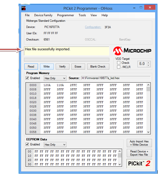The width and height of the screenshot is (158, 174).
Task: Click the Blank Check button
Action: point(98,66)
